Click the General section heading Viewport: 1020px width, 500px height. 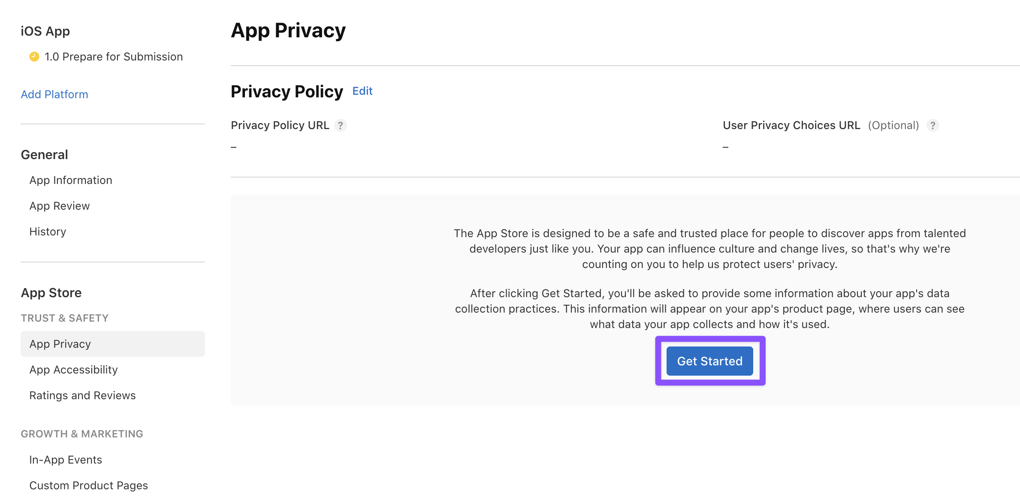pos(44,154)
